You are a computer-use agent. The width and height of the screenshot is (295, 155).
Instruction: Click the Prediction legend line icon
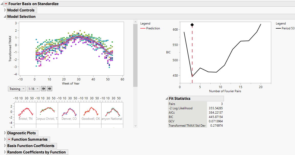tap(143, 28)
